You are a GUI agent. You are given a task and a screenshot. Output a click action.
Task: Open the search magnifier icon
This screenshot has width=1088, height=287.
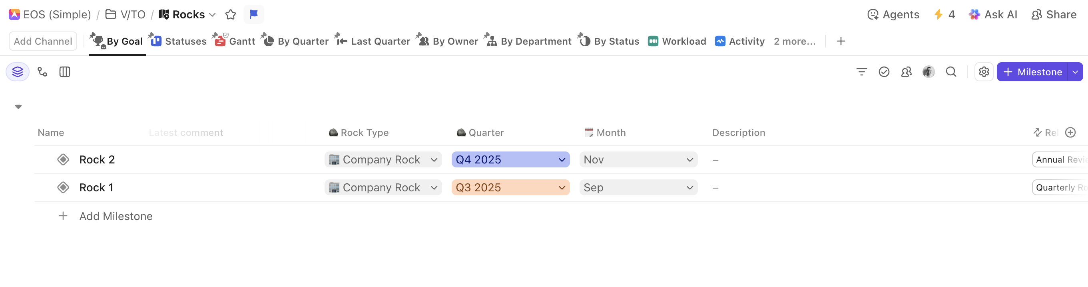pos(951,72)
